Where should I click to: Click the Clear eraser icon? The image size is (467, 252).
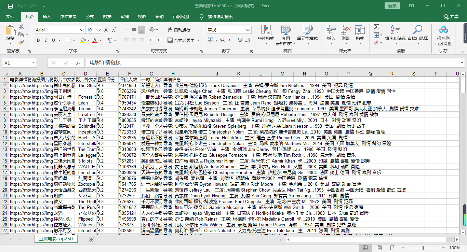click(376, 43)
